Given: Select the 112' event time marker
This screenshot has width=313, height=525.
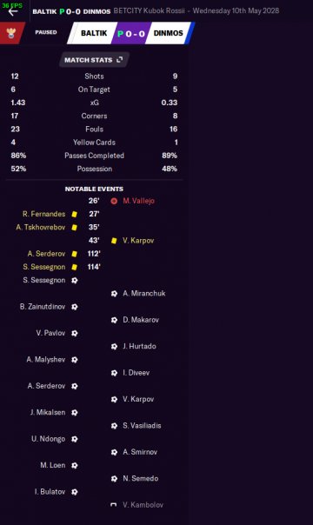Looking at the screenshot, I should pos(93,254).
